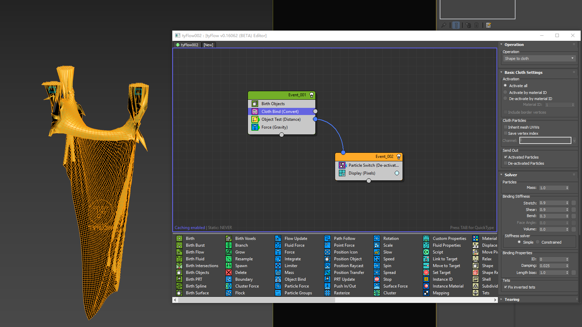The width and height of the screenshot is (582, 327).
Task: Enable Save vertex index checkbox
Action: point(506,133)
